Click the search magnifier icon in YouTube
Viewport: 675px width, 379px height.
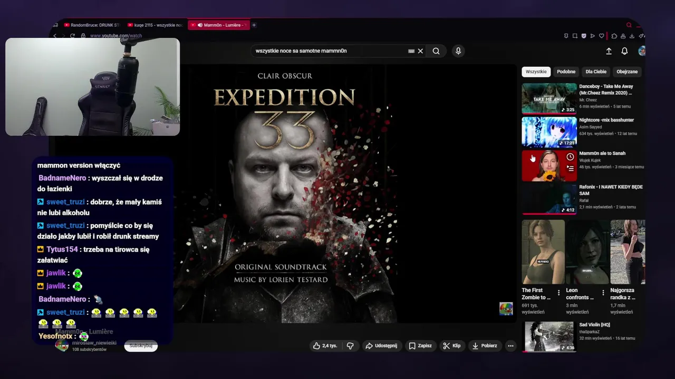click(x=436, y=51)
